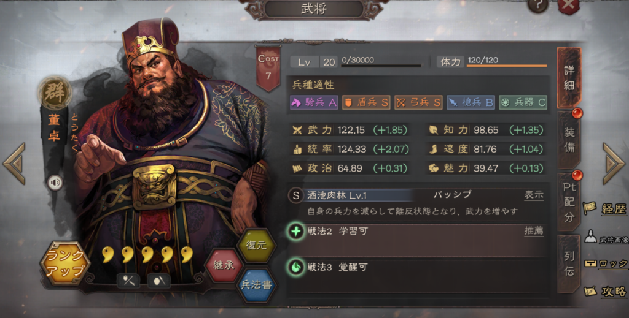
Task: Expand 酒池肉林 skill details via 表示
Action: click(534, 195)
